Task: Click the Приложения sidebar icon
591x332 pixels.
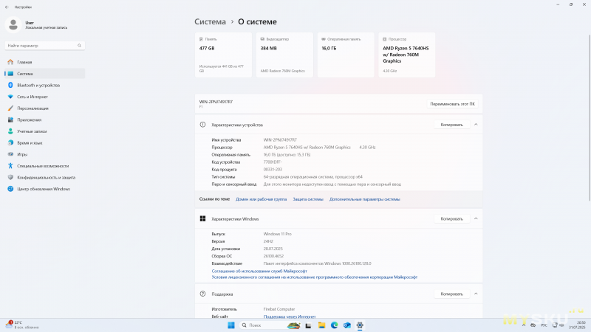Action: coord(10,120)
